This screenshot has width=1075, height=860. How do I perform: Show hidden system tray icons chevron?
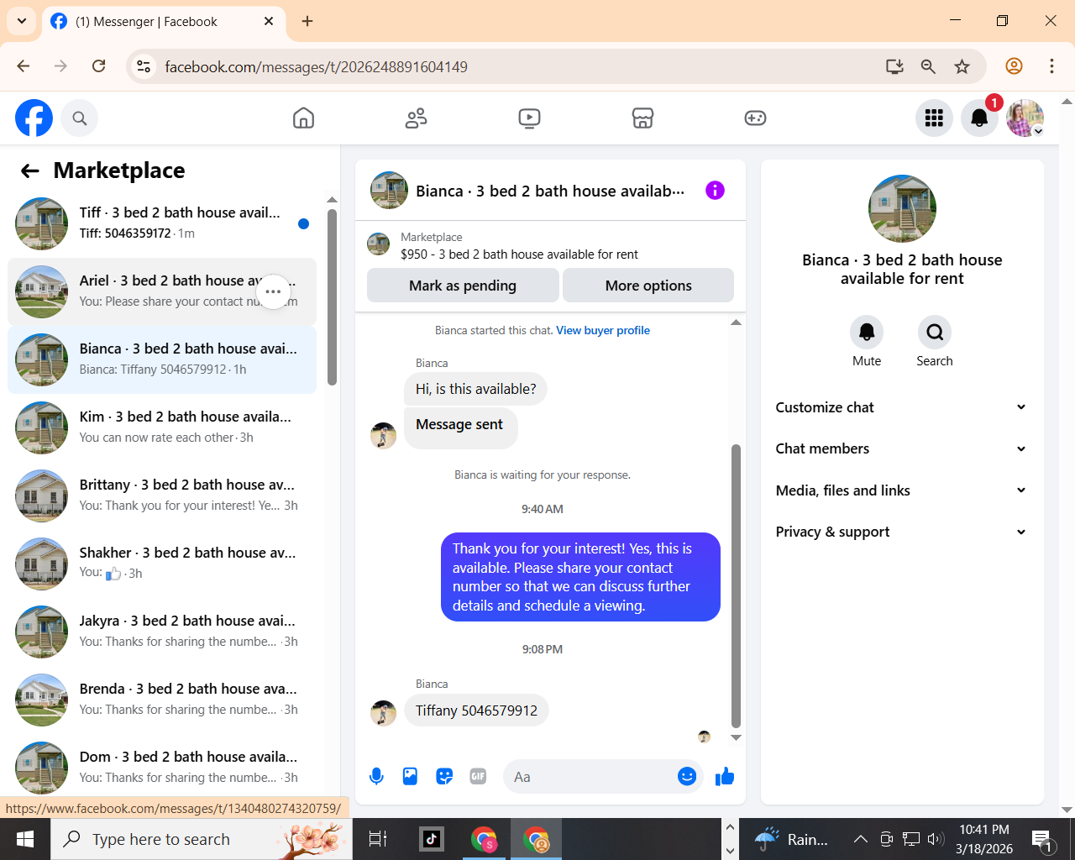[860, 839]
